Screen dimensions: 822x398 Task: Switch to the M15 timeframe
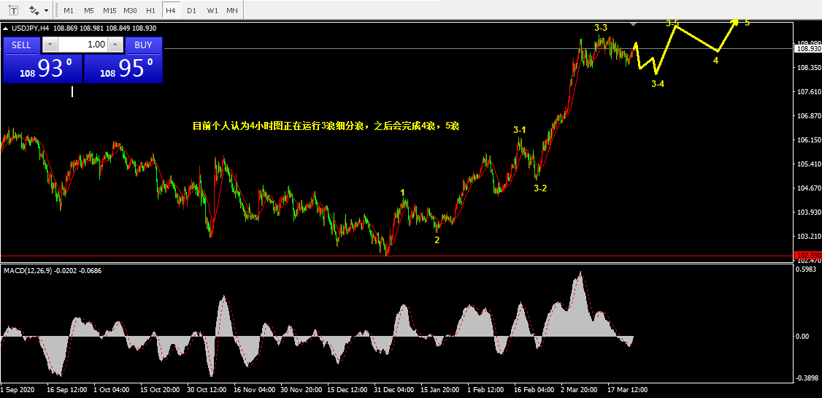110,10
